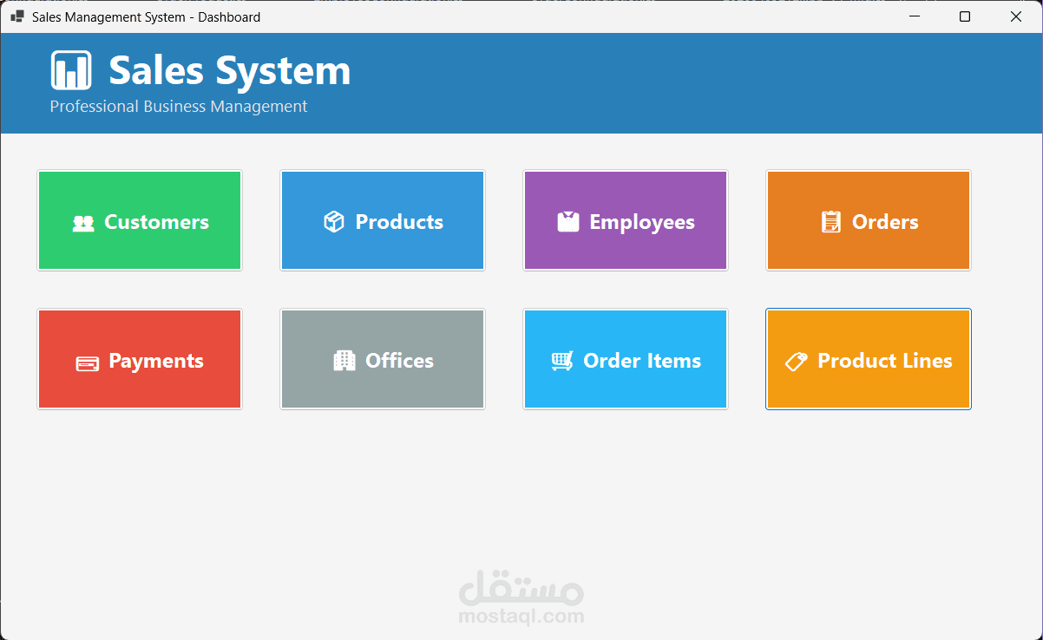
Task: Open the Order Items module
Action: 625,359
